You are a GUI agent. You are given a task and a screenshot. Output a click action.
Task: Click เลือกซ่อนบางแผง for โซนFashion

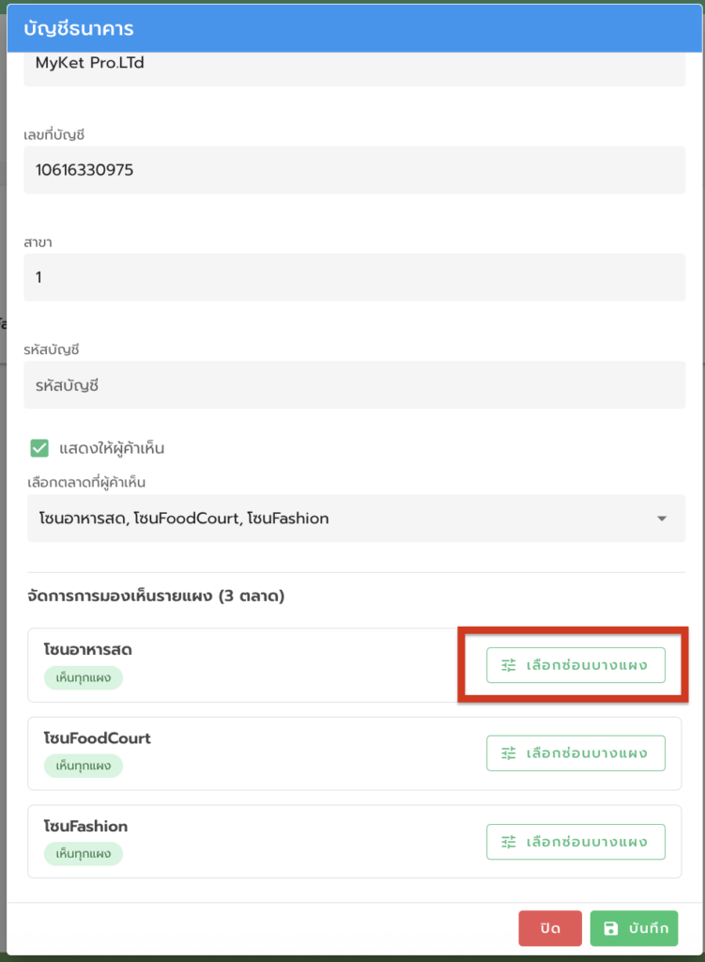click(x=575, y=842)
